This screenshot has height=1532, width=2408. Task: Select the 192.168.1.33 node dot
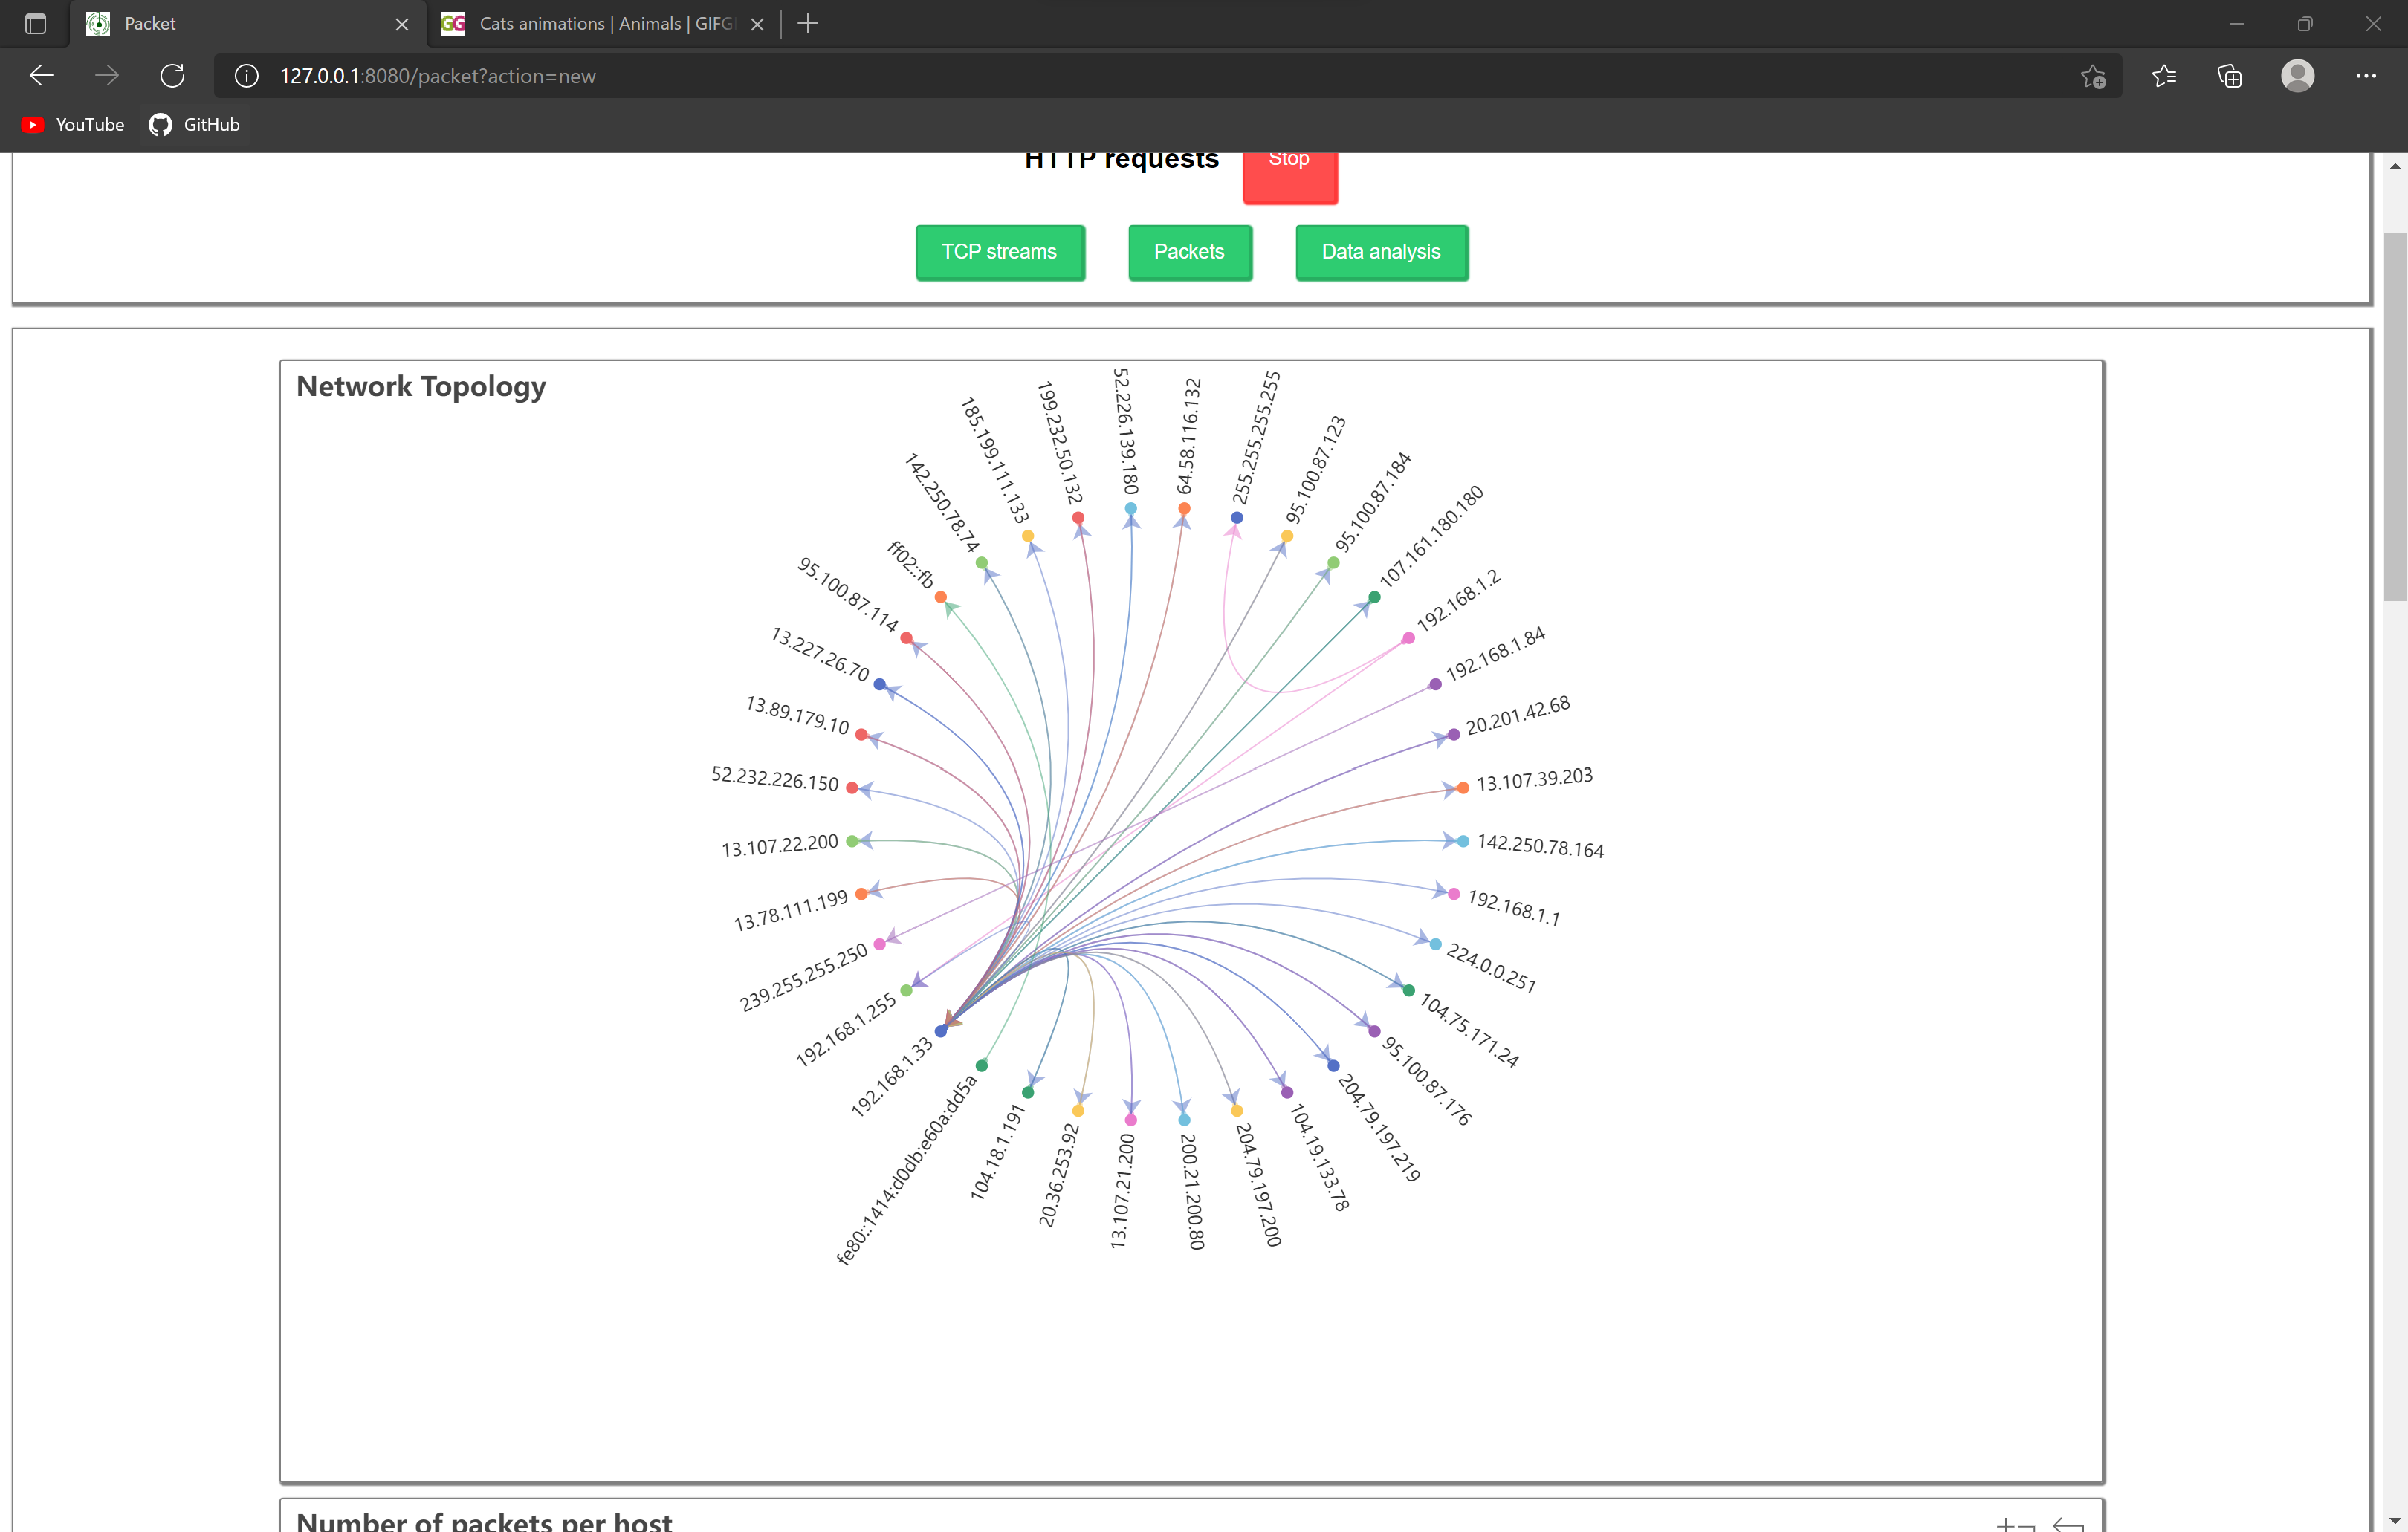pyautogui.click(x=940, y=1031)
